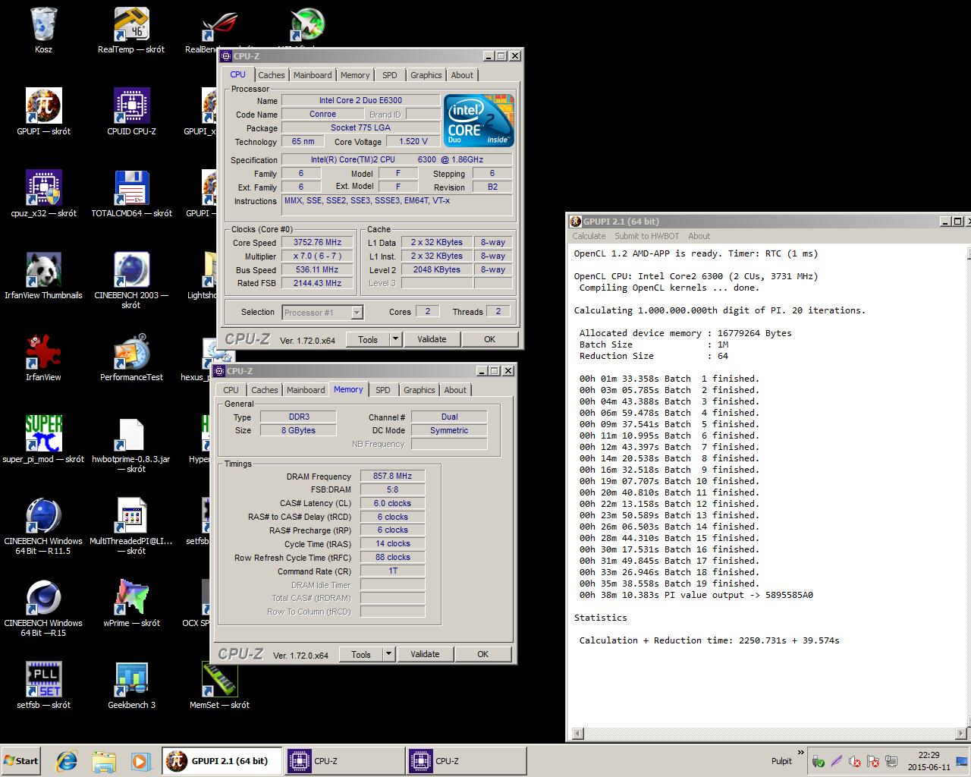Open Caches tab in upper CPU-Z window
This screenshot has height=777, width=971.
(271, 75)
